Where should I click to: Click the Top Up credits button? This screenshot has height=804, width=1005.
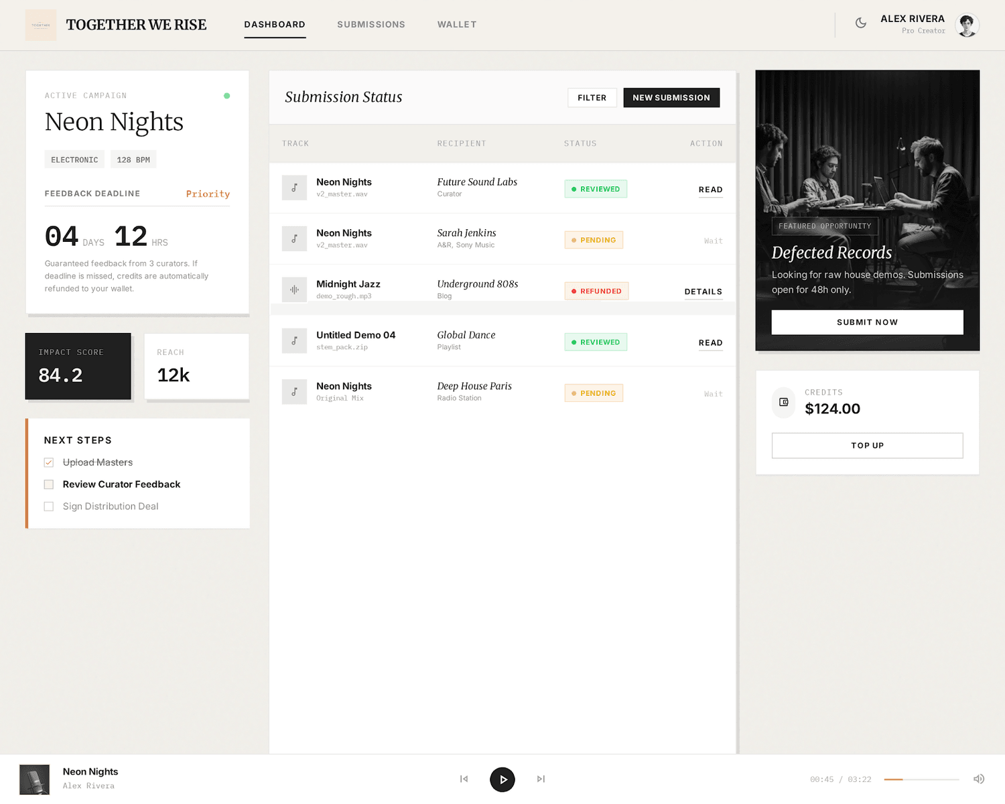click(x=867, y=446)
